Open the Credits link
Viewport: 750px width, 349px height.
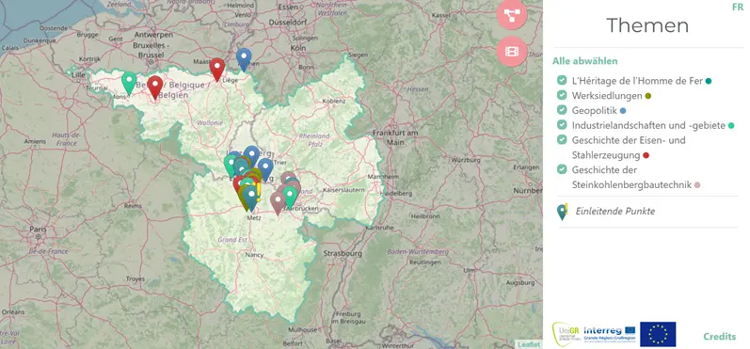click(x=719, y=337)
